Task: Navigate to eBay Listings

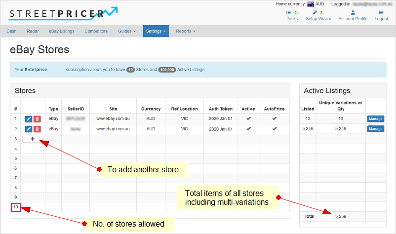Action: click(x=61, y=31)
